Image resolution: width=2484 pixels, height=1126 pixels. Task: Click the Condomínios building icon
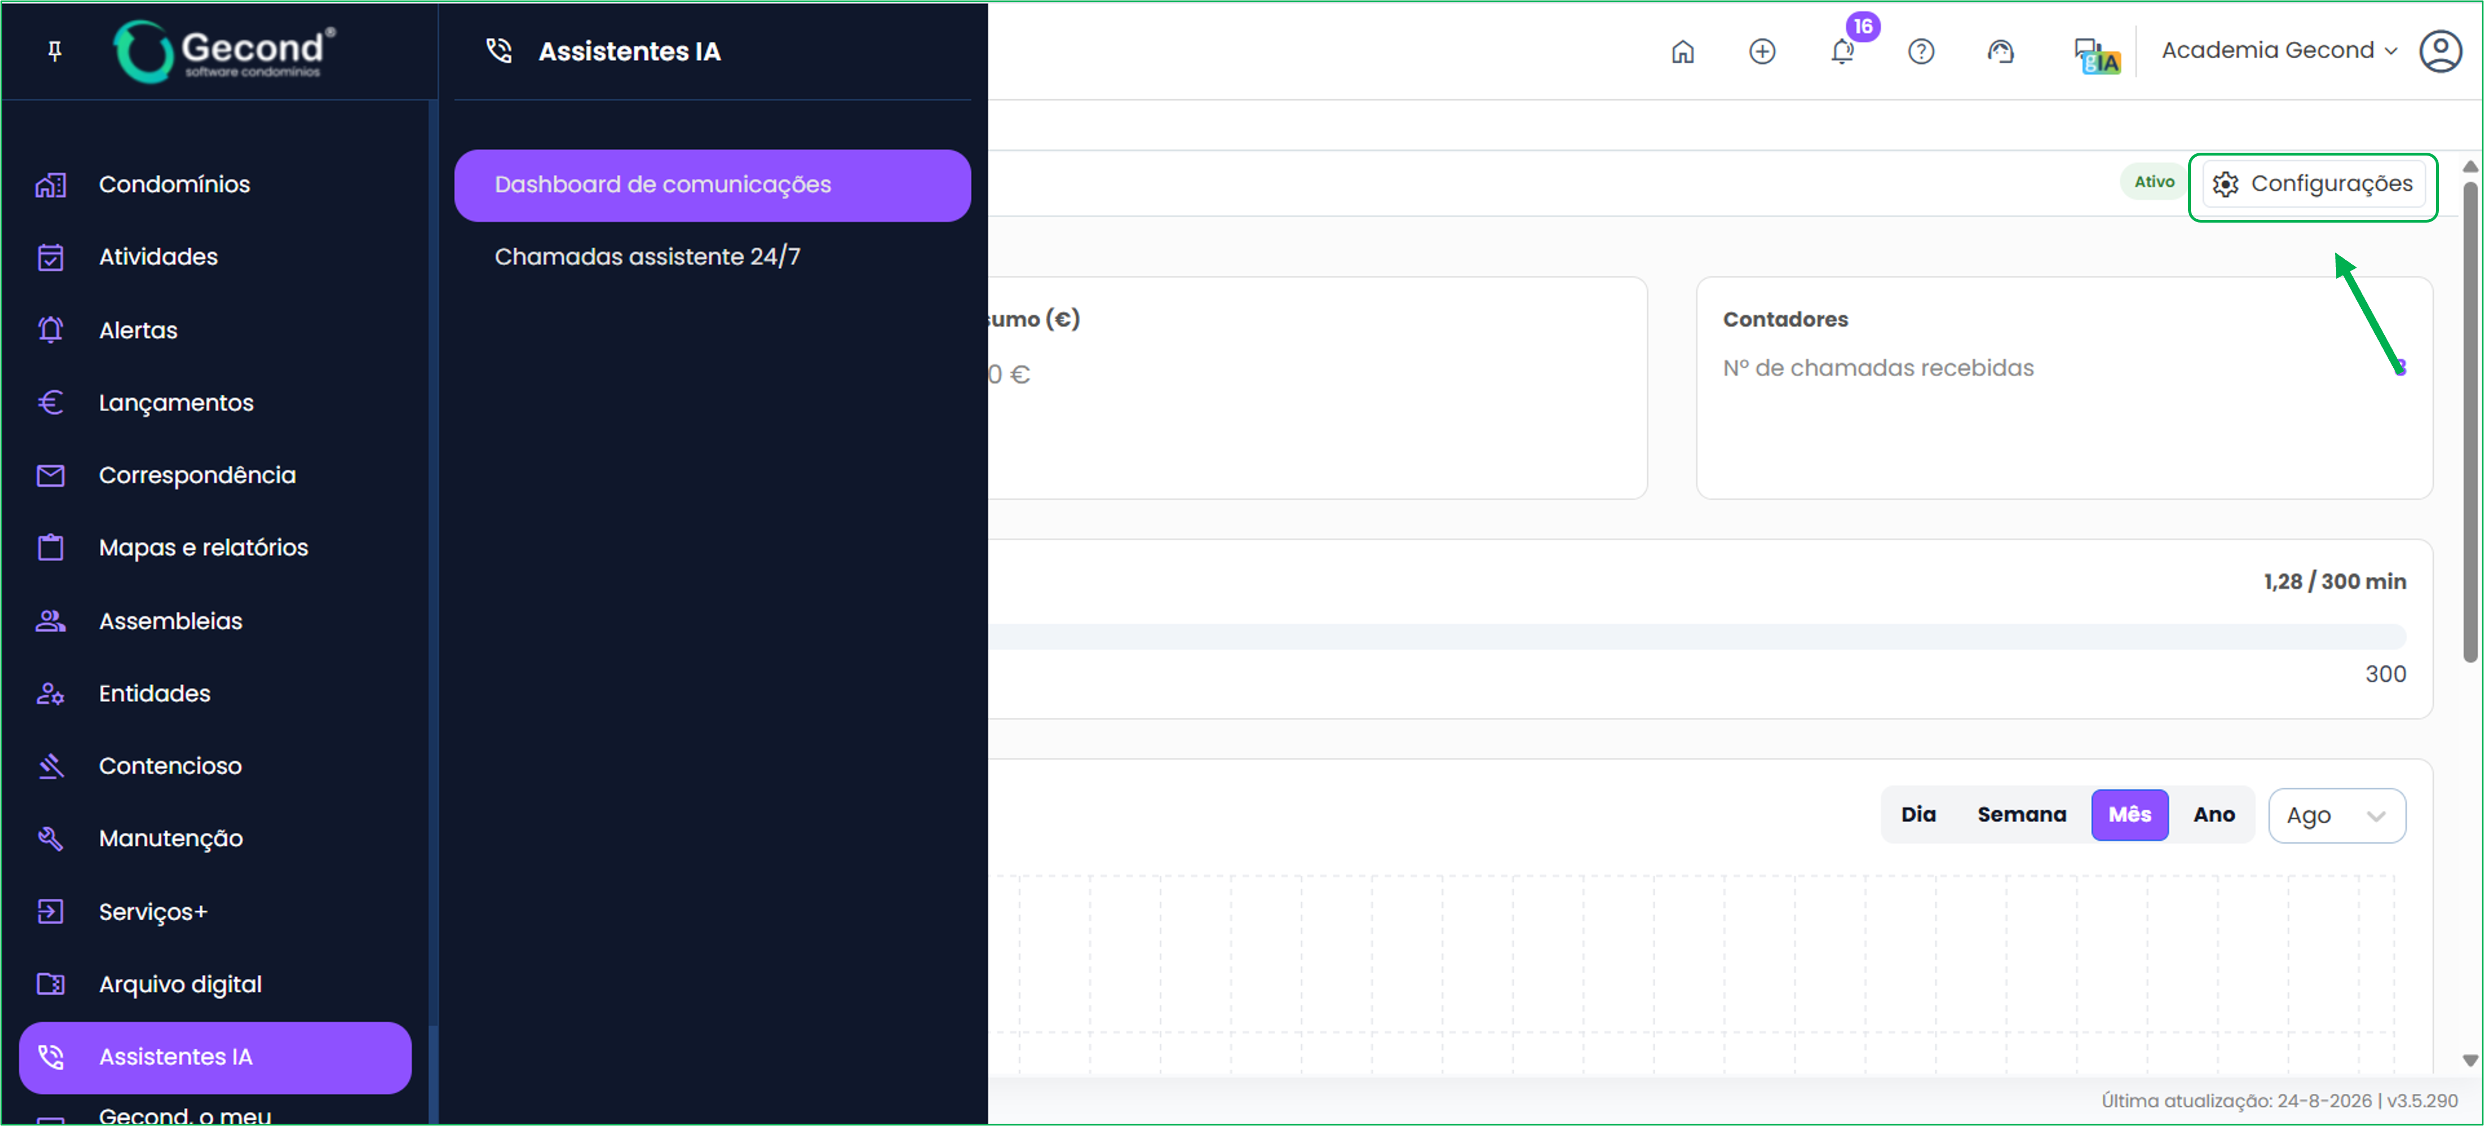point(50,184)
